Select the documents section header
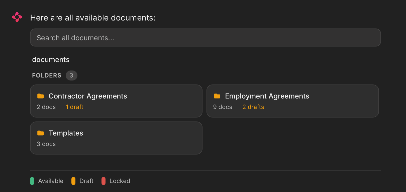 point(51,59)
